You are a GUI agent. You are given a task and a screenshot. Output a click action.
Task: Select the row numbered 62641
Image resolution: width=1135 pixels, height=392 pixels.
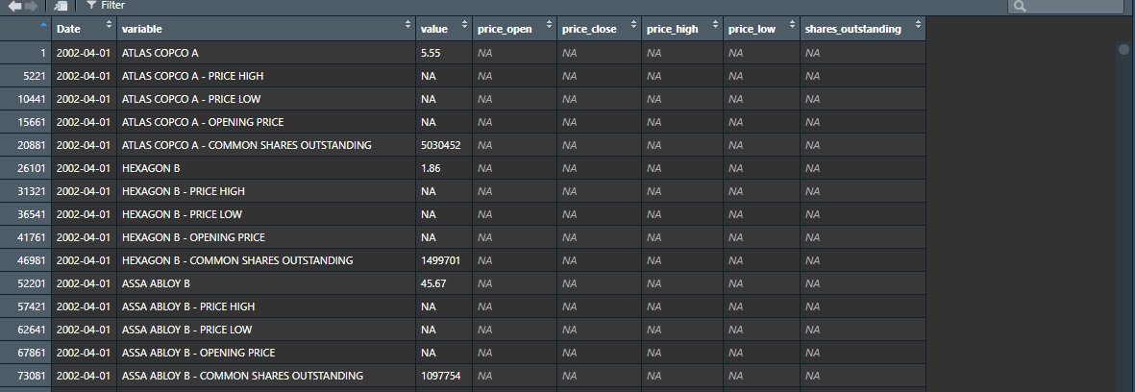(26, 330)
